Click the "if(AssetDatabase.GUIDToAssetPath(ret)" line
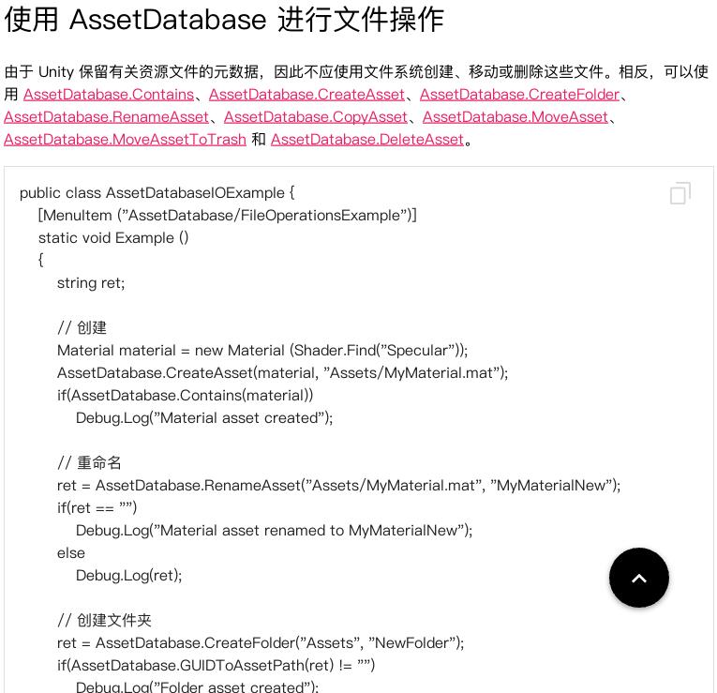This screenshot has width=717, height=693. pyautogui.click(x=216, y=666)
